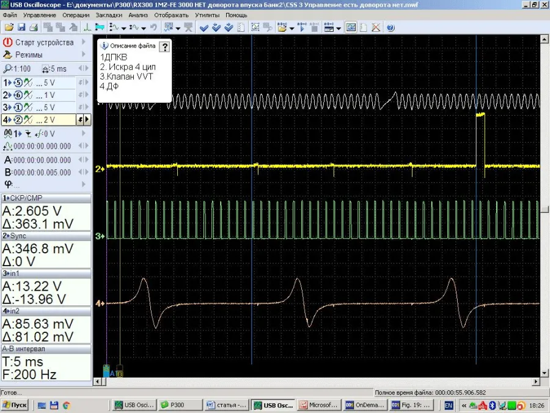Viewport: 550px width, 413px height.
Task: Open the Закладки menu
Action: pyautogui.click(x=109, y=15)
